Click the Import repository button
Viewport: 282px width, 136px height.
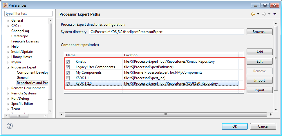click(259, 81)
